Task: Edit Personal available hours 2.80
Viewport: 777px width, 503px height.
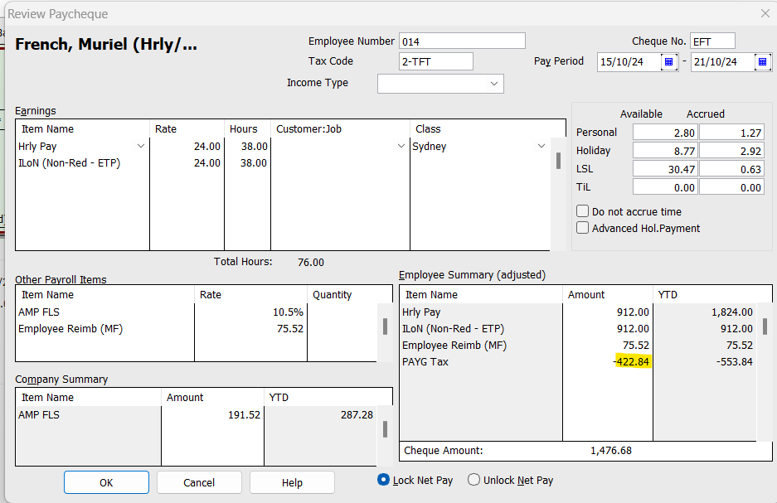Action: (665, 133)
